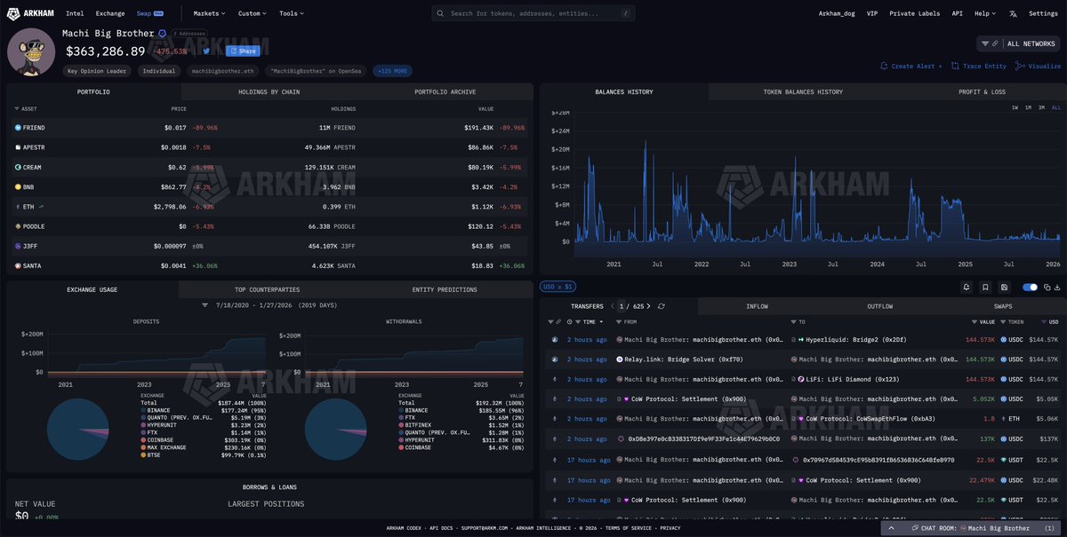1067x537 pixels.
Task: Click the refresh icon next to Transfers pagination
Action: click(x=661, y=306)
